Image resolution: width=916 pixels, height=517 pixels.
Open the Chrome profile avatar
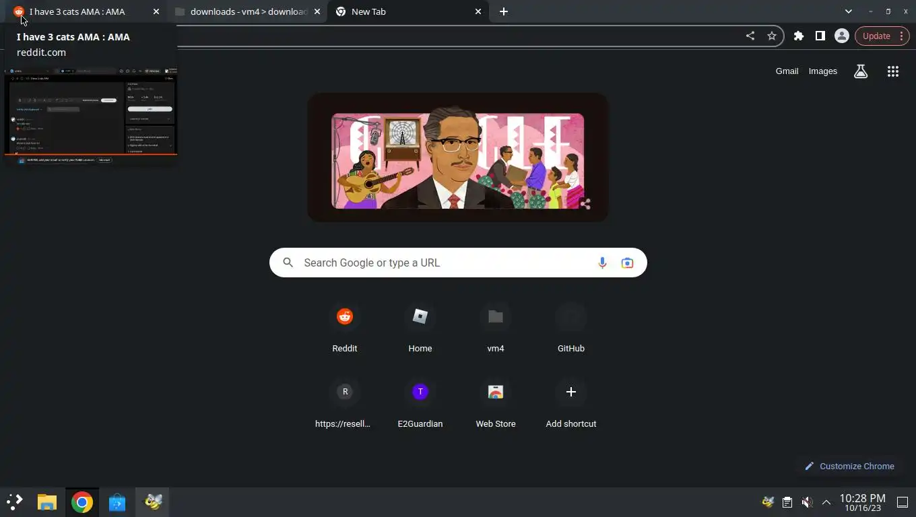842,36
